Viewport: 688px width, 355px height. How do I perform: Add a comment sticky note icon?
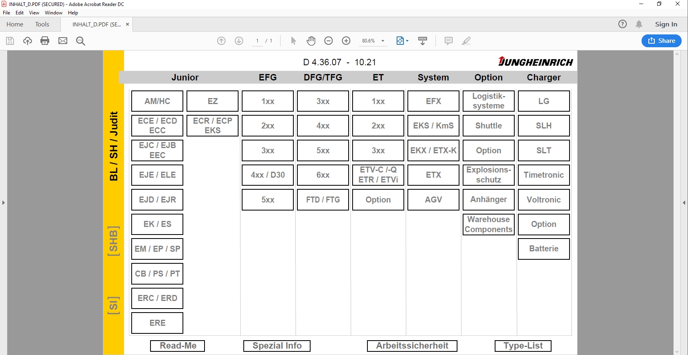click(x=449, y=41)
